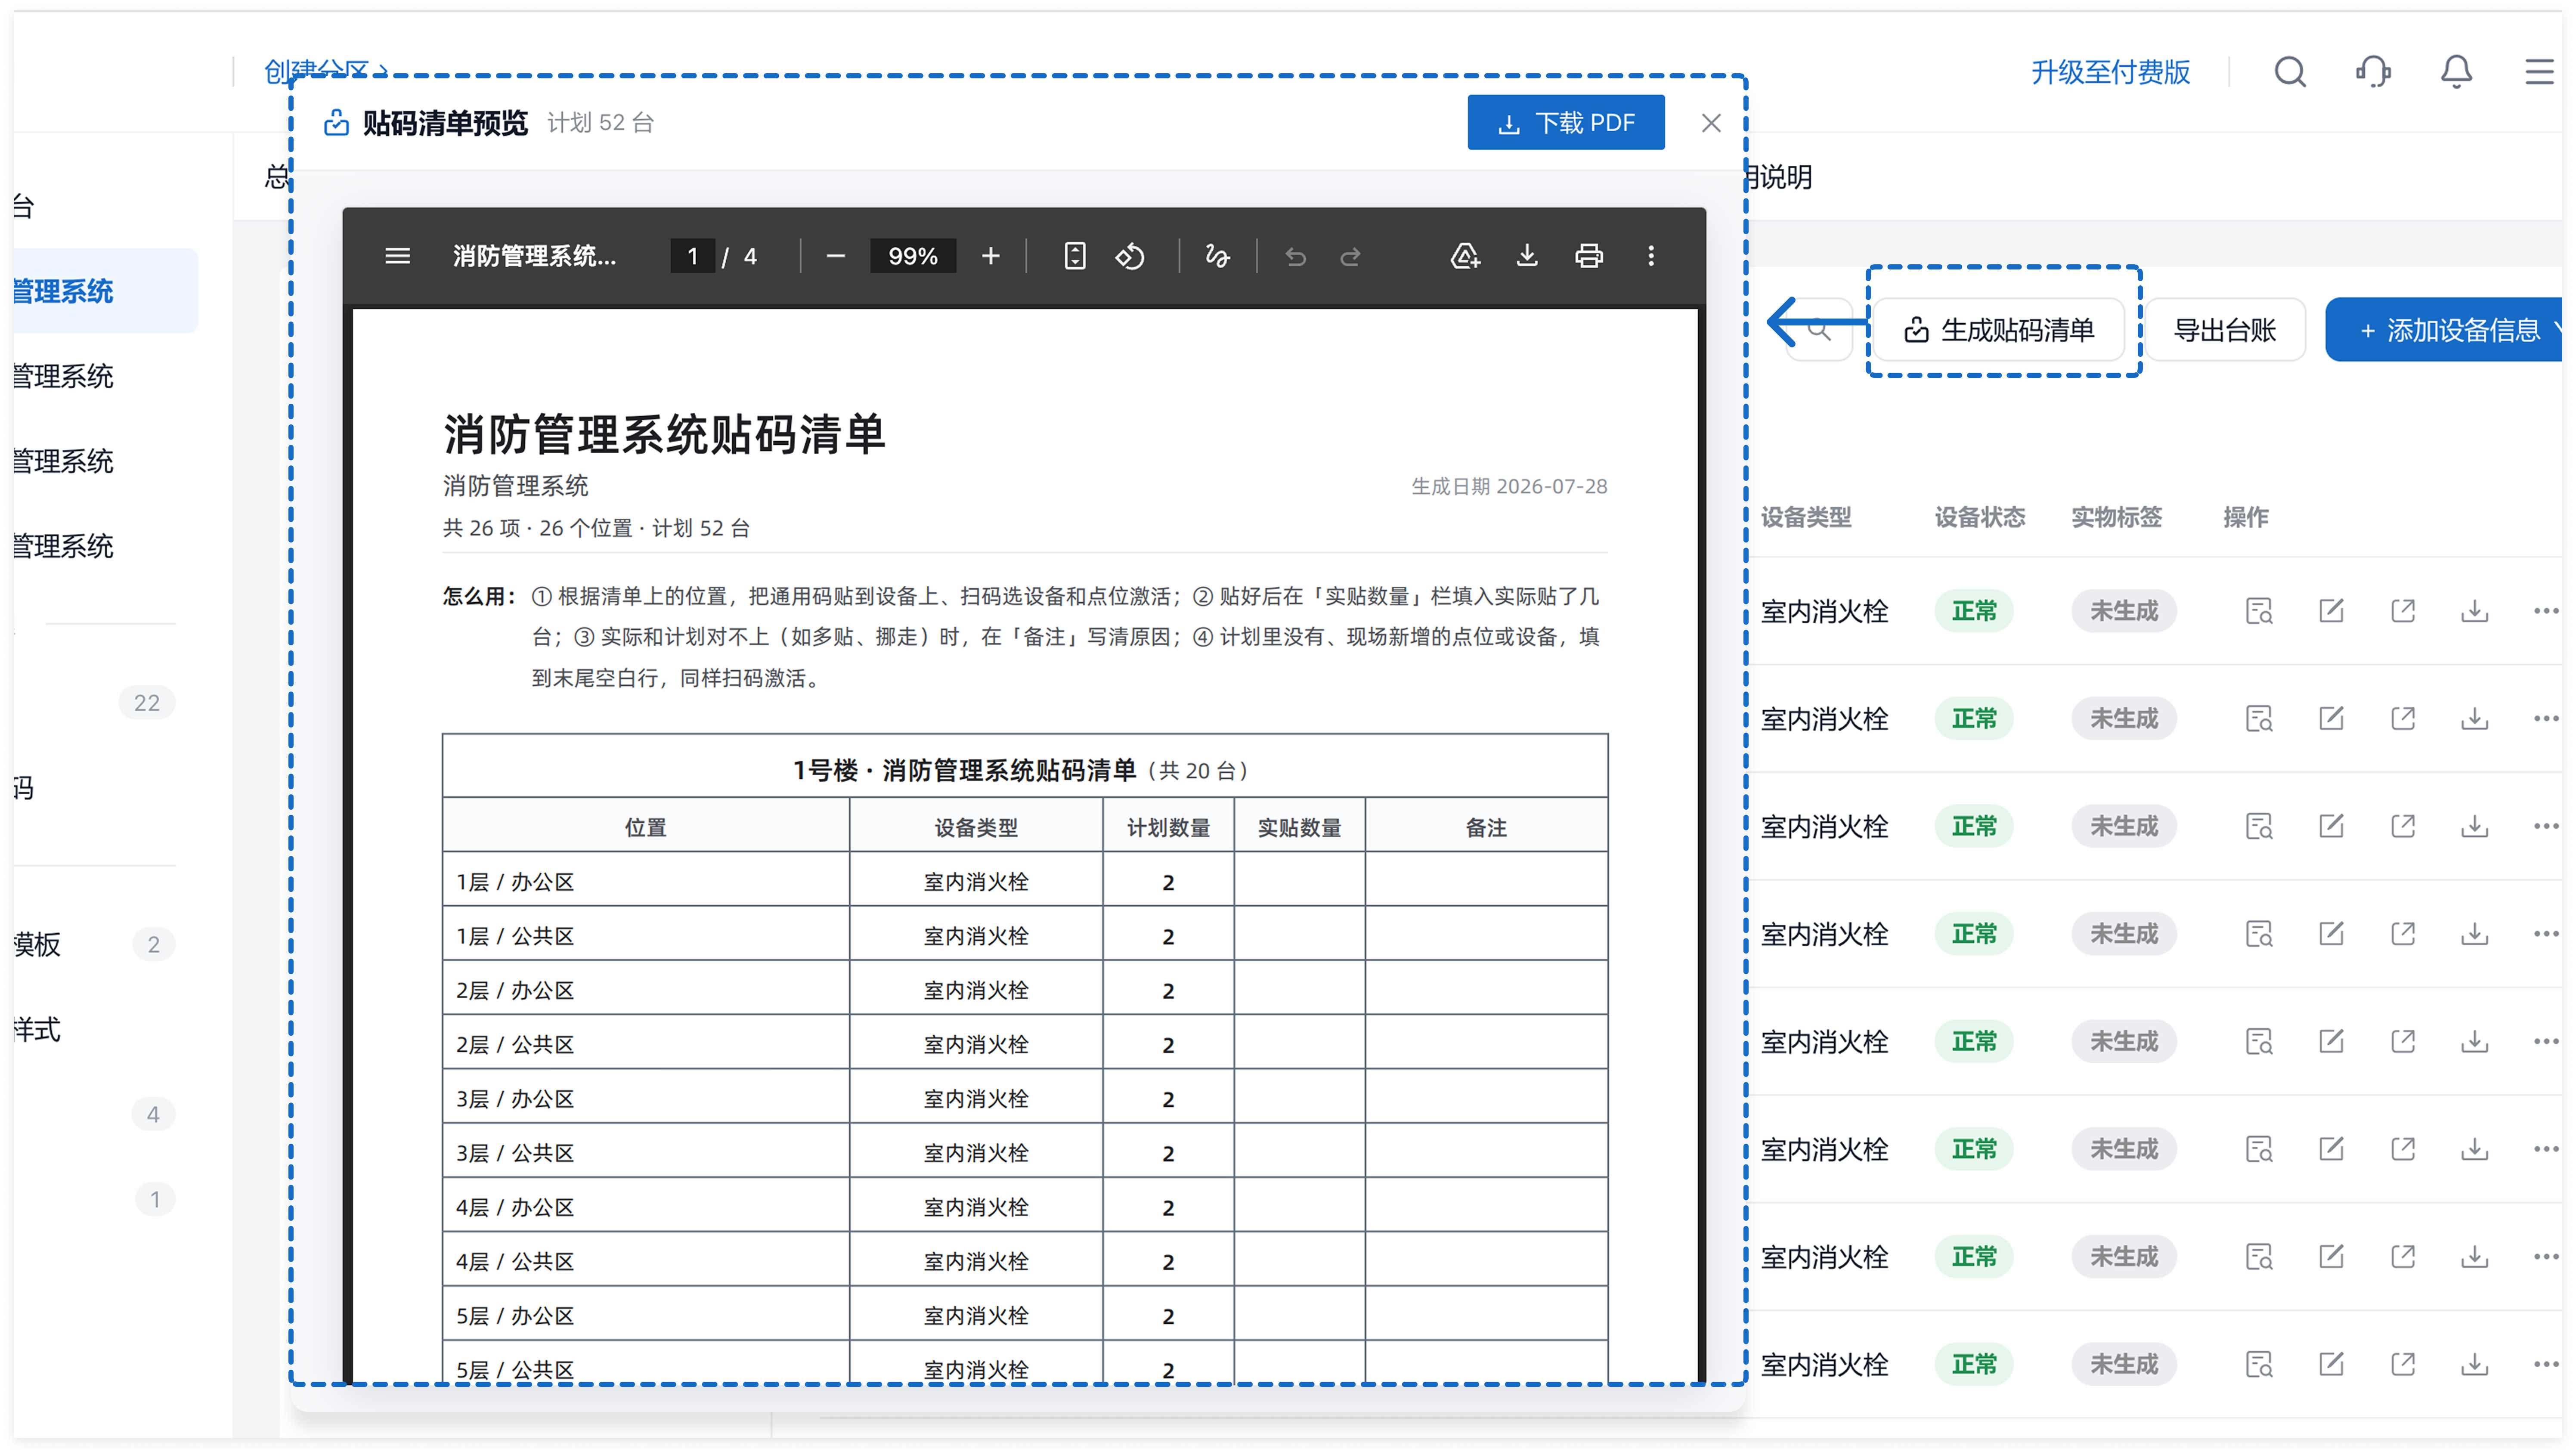Download label for second 室内消火栓 row
Image resolution: width=2576 pixels, height=1455 pixels.
click(2474, 719)
